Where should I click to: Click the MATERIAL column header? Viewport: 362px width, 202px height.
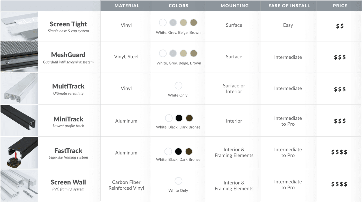tap(127, 6)
